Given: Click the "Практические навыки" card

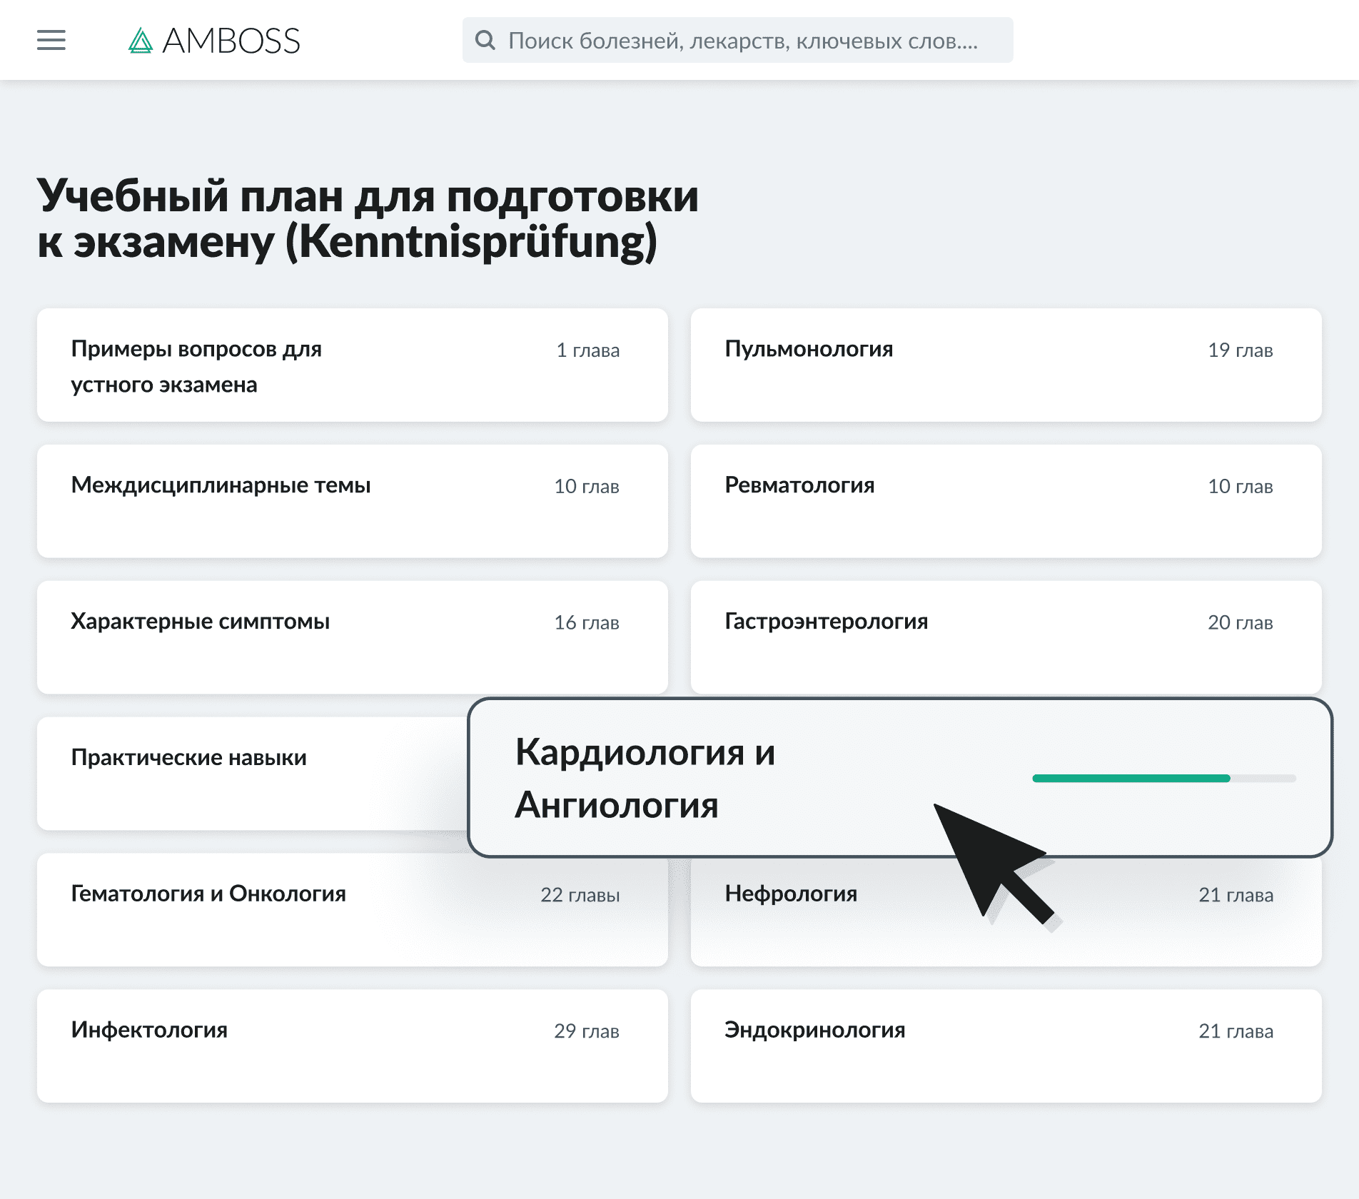Looking at the screenshot, I should 214,759.
